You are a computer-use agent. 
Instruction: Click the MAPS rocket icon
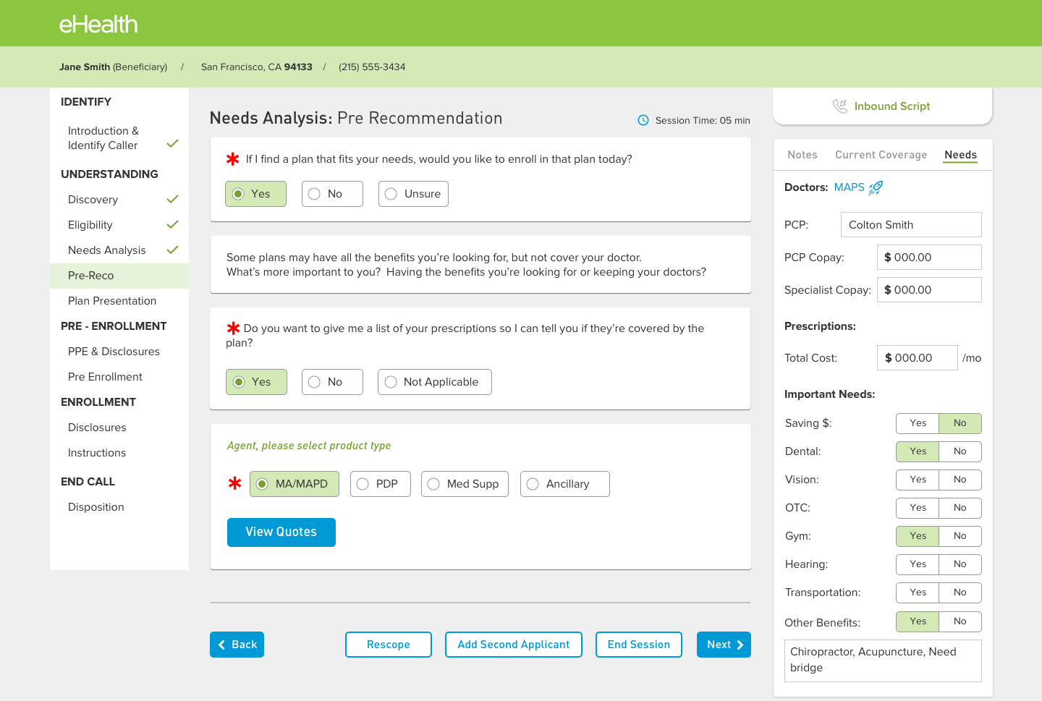pyautogui.click(x=876, y=187)
